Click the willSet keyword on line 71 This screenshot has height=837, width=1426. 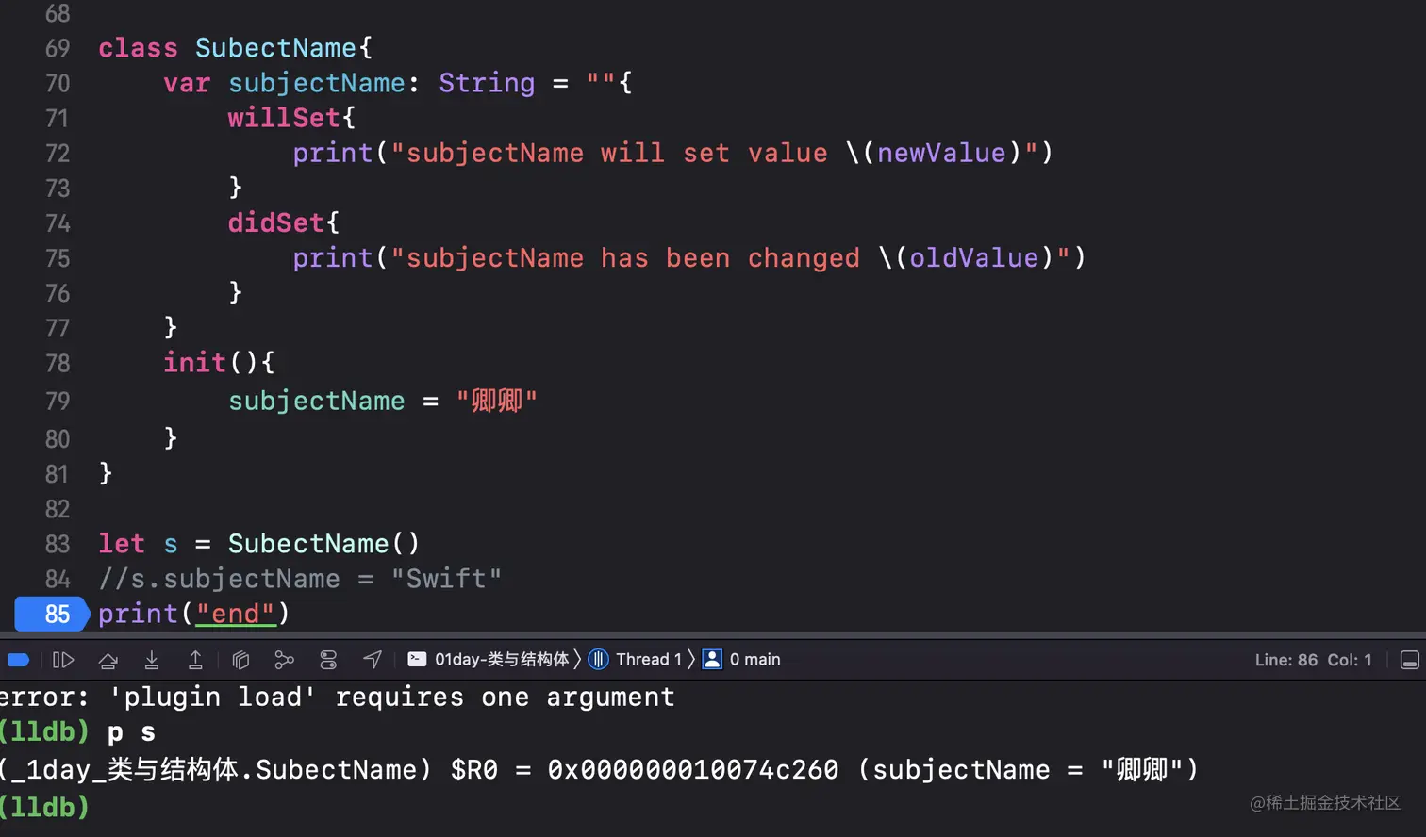(x=283, y=118)
